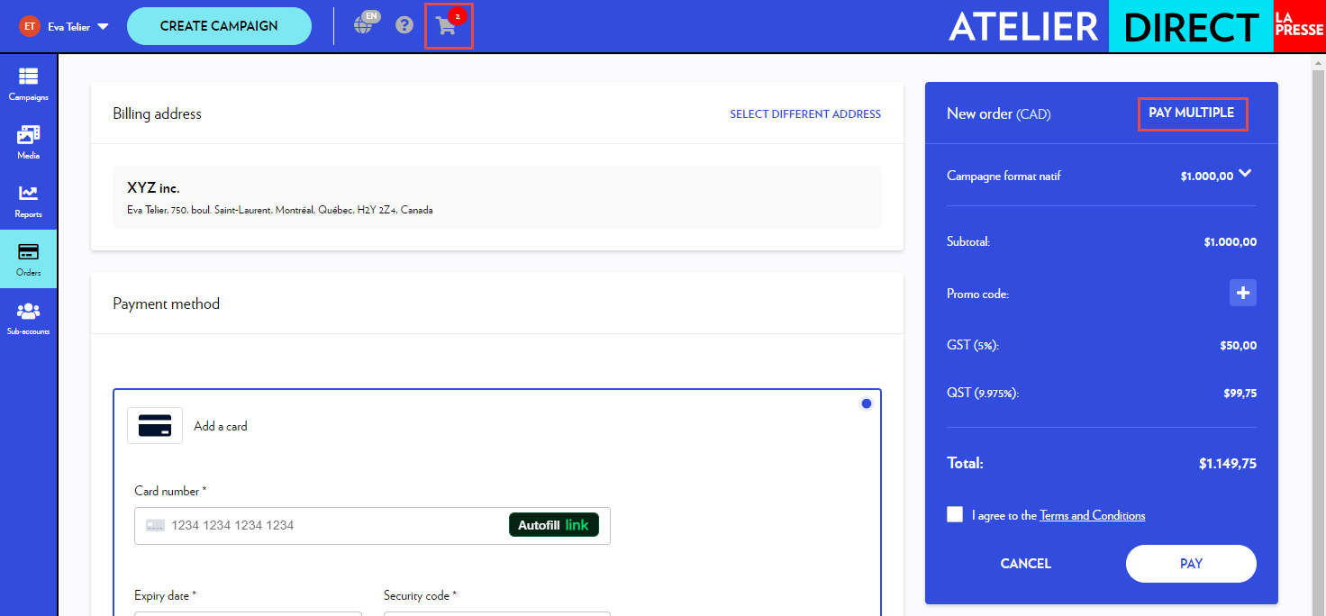Expand Campagne format natif order details
This screenshot has height=616, width=1326.
(x=1245, y=174)
